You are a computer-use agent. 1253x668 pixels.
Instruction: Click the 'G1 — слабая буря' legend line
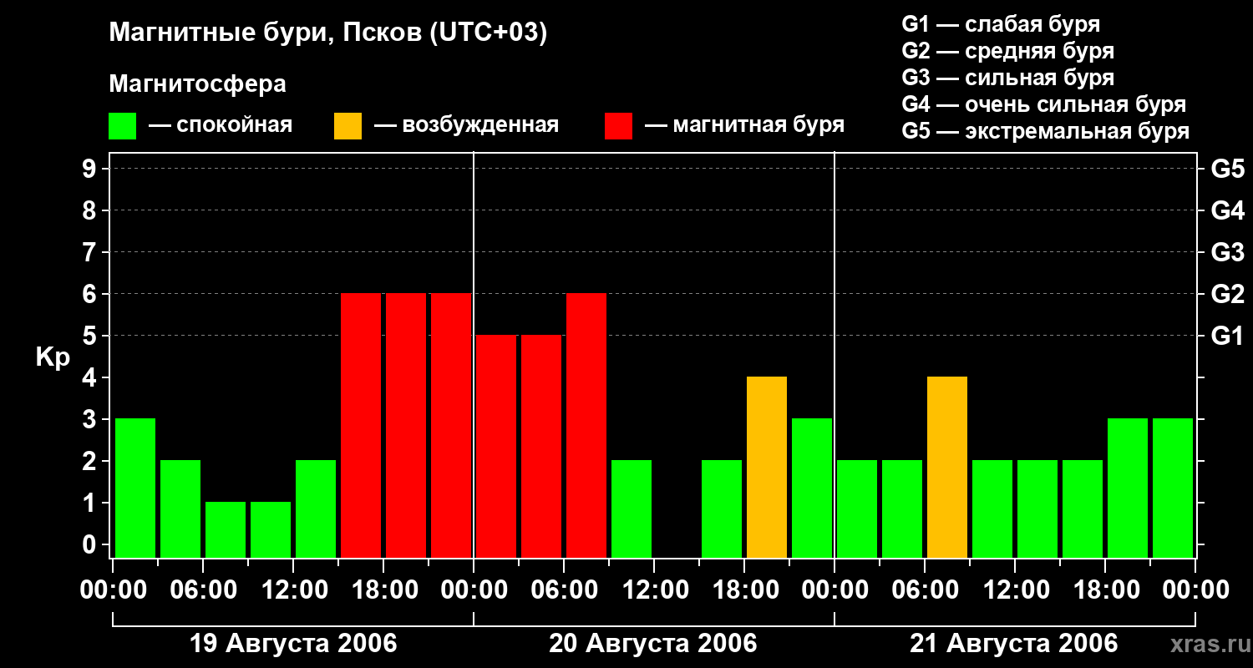(1001, 24)
